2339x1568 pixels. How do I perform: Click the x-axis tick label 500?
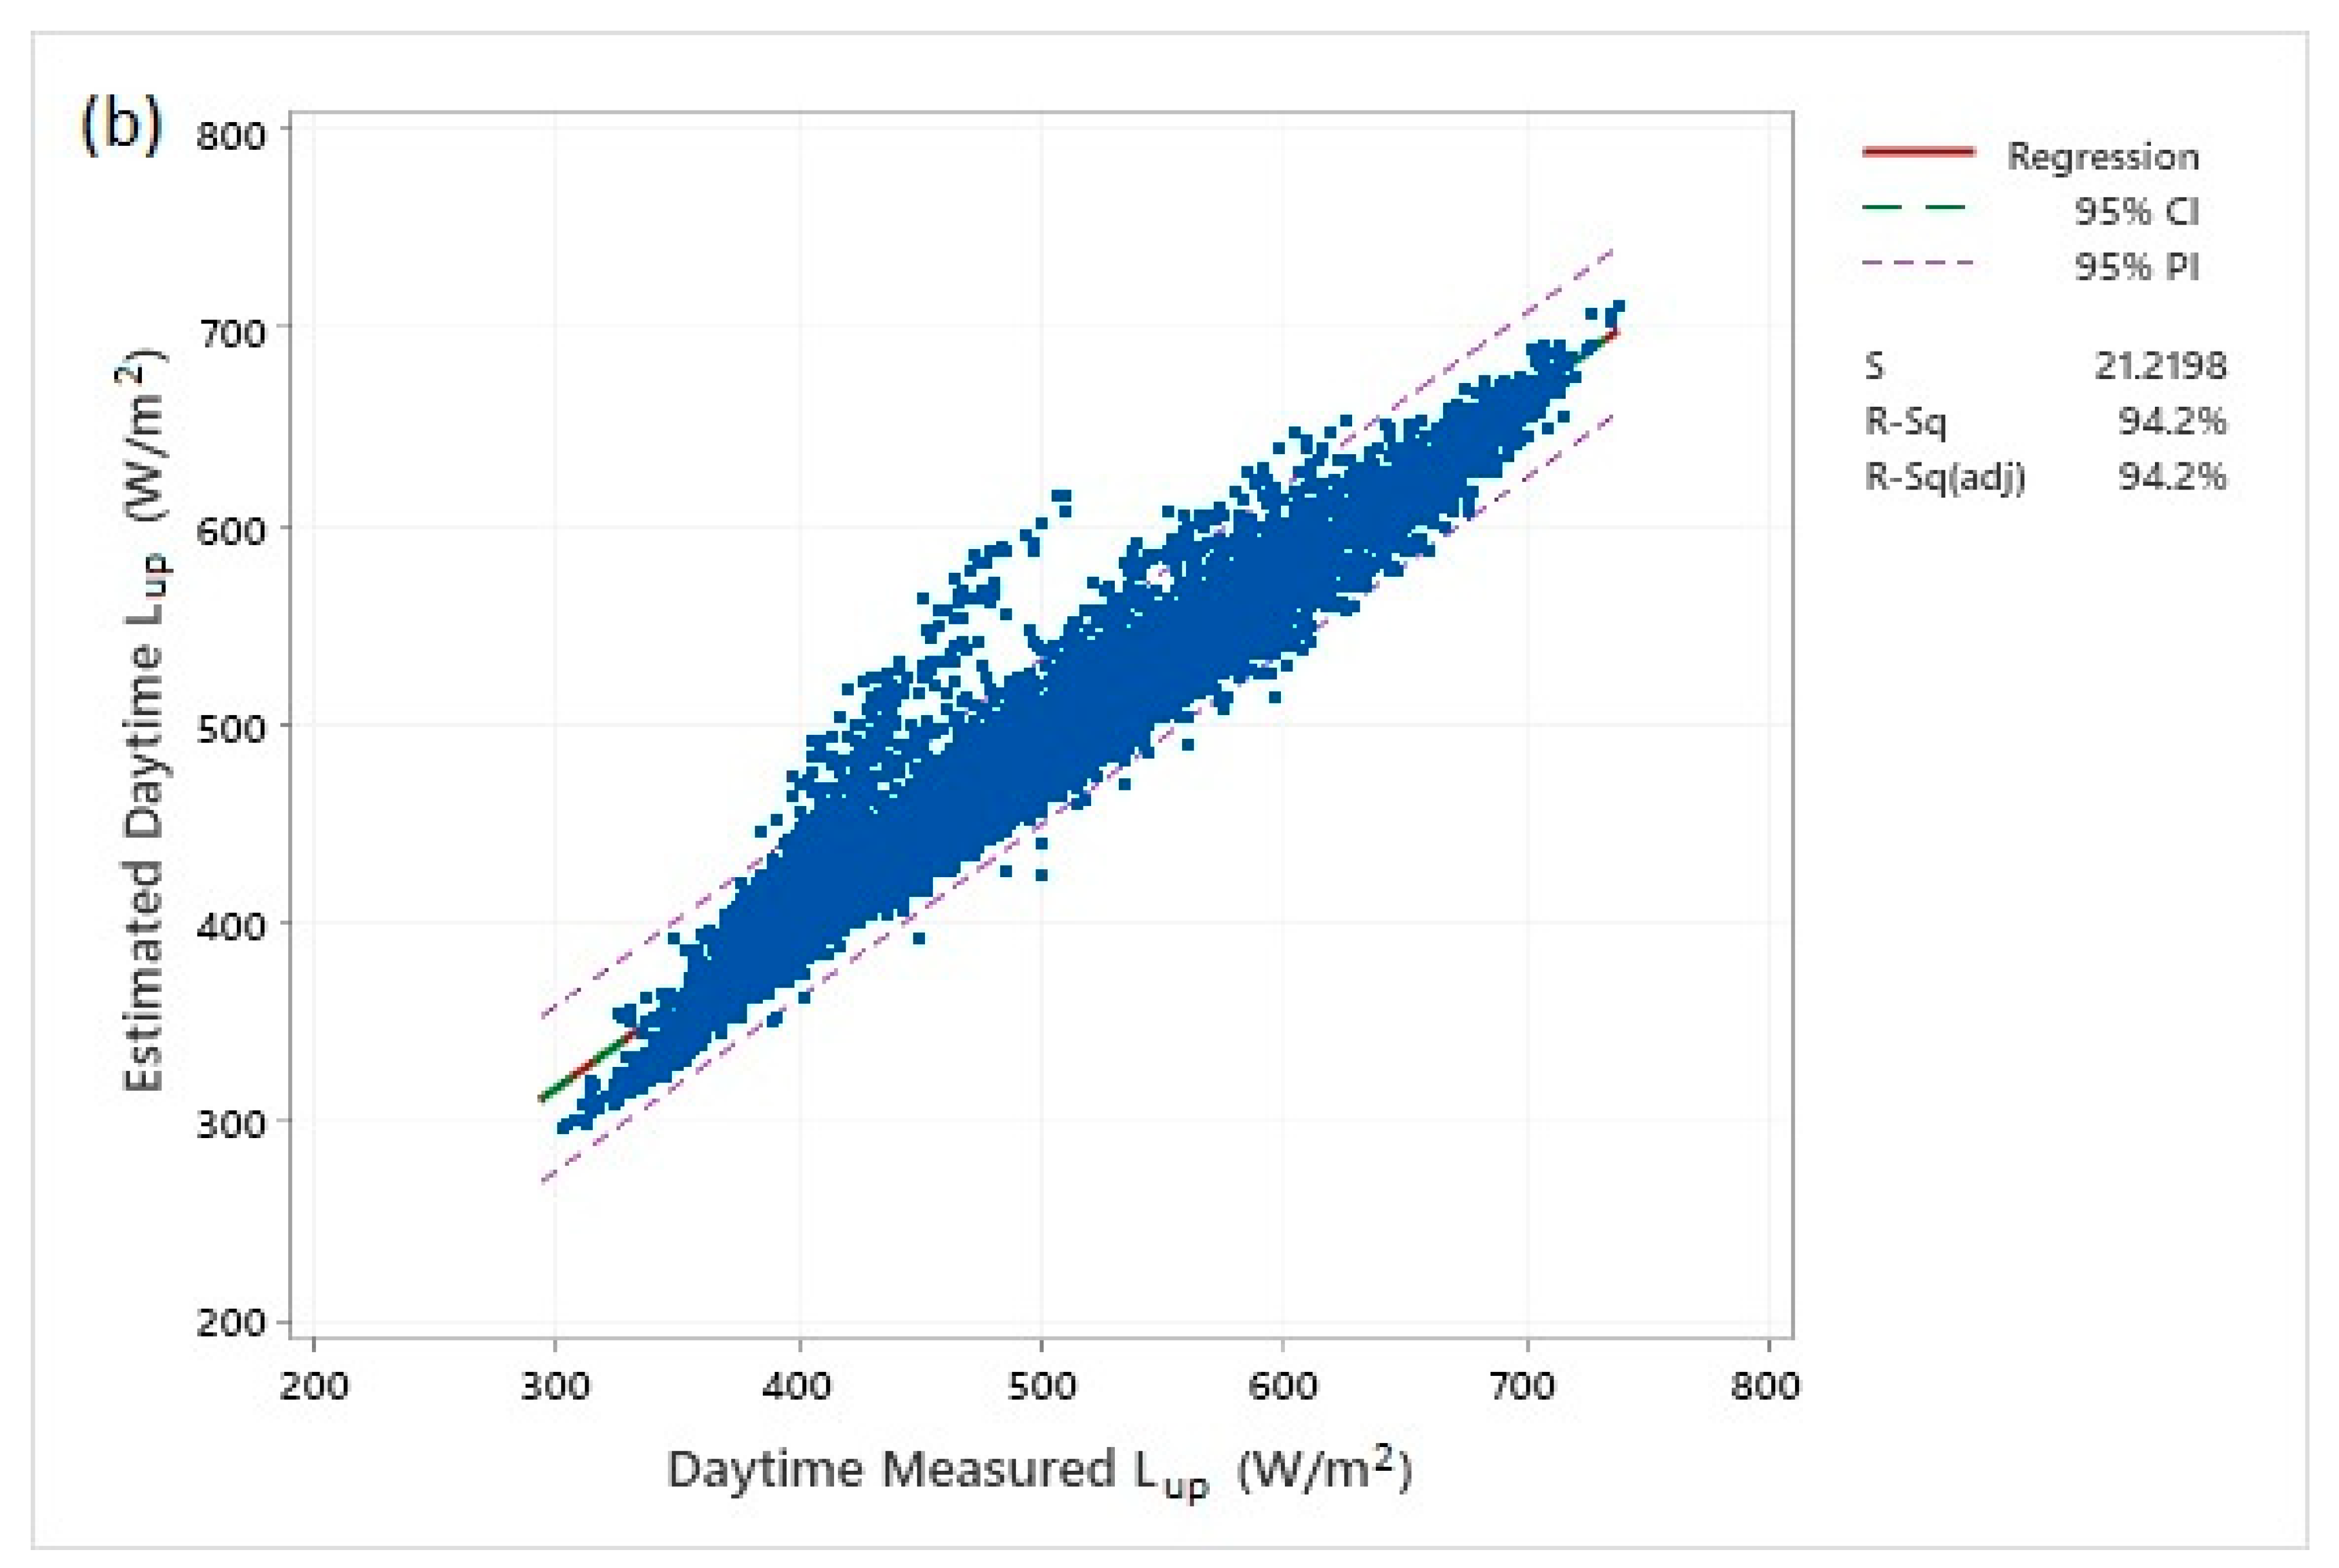(1041, 1386)
